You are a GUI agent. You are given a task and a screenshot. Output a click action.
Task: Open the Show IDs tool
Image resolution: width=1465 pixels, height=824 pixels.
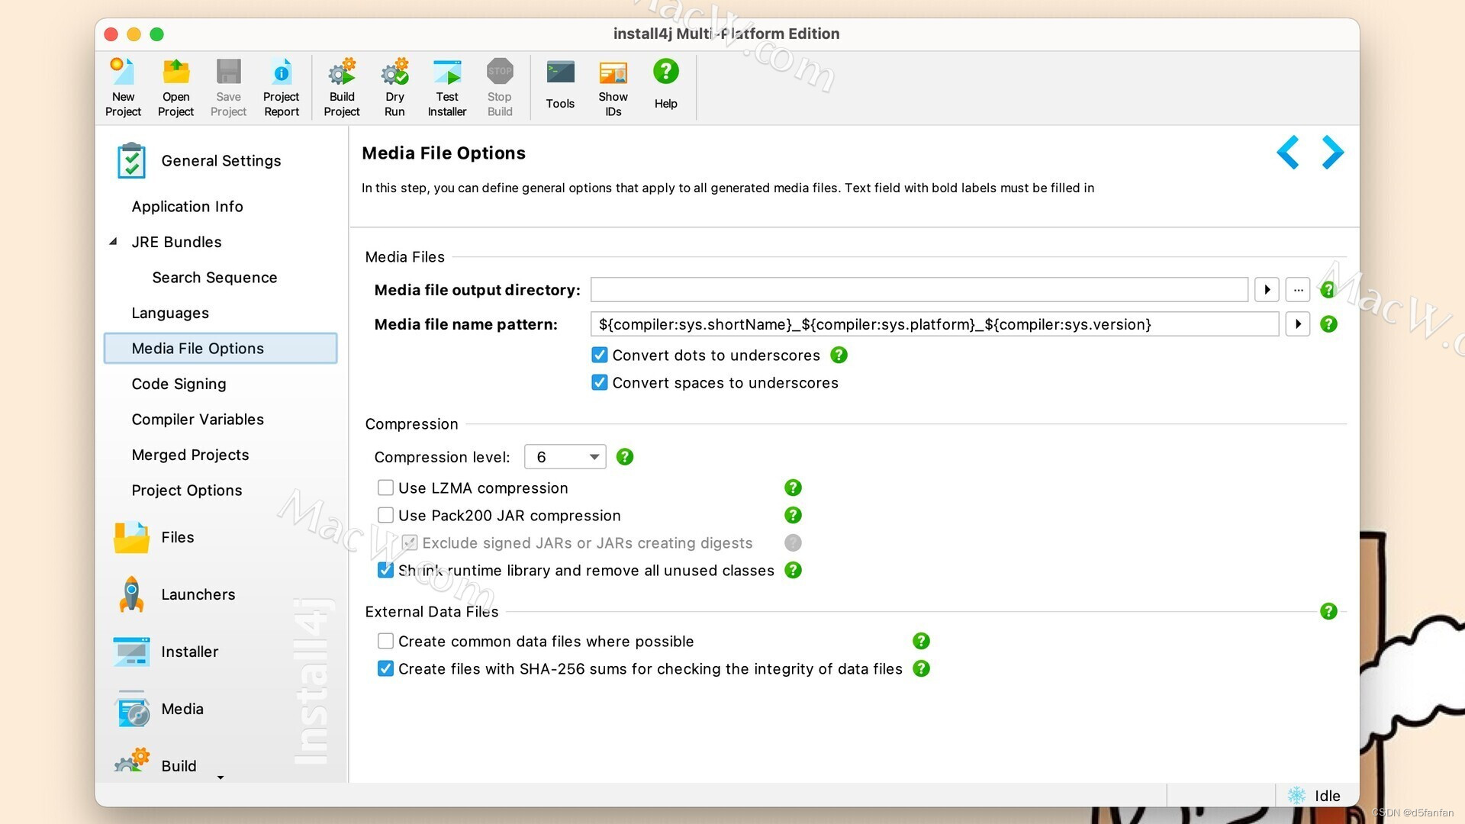(x=613, y=84)
